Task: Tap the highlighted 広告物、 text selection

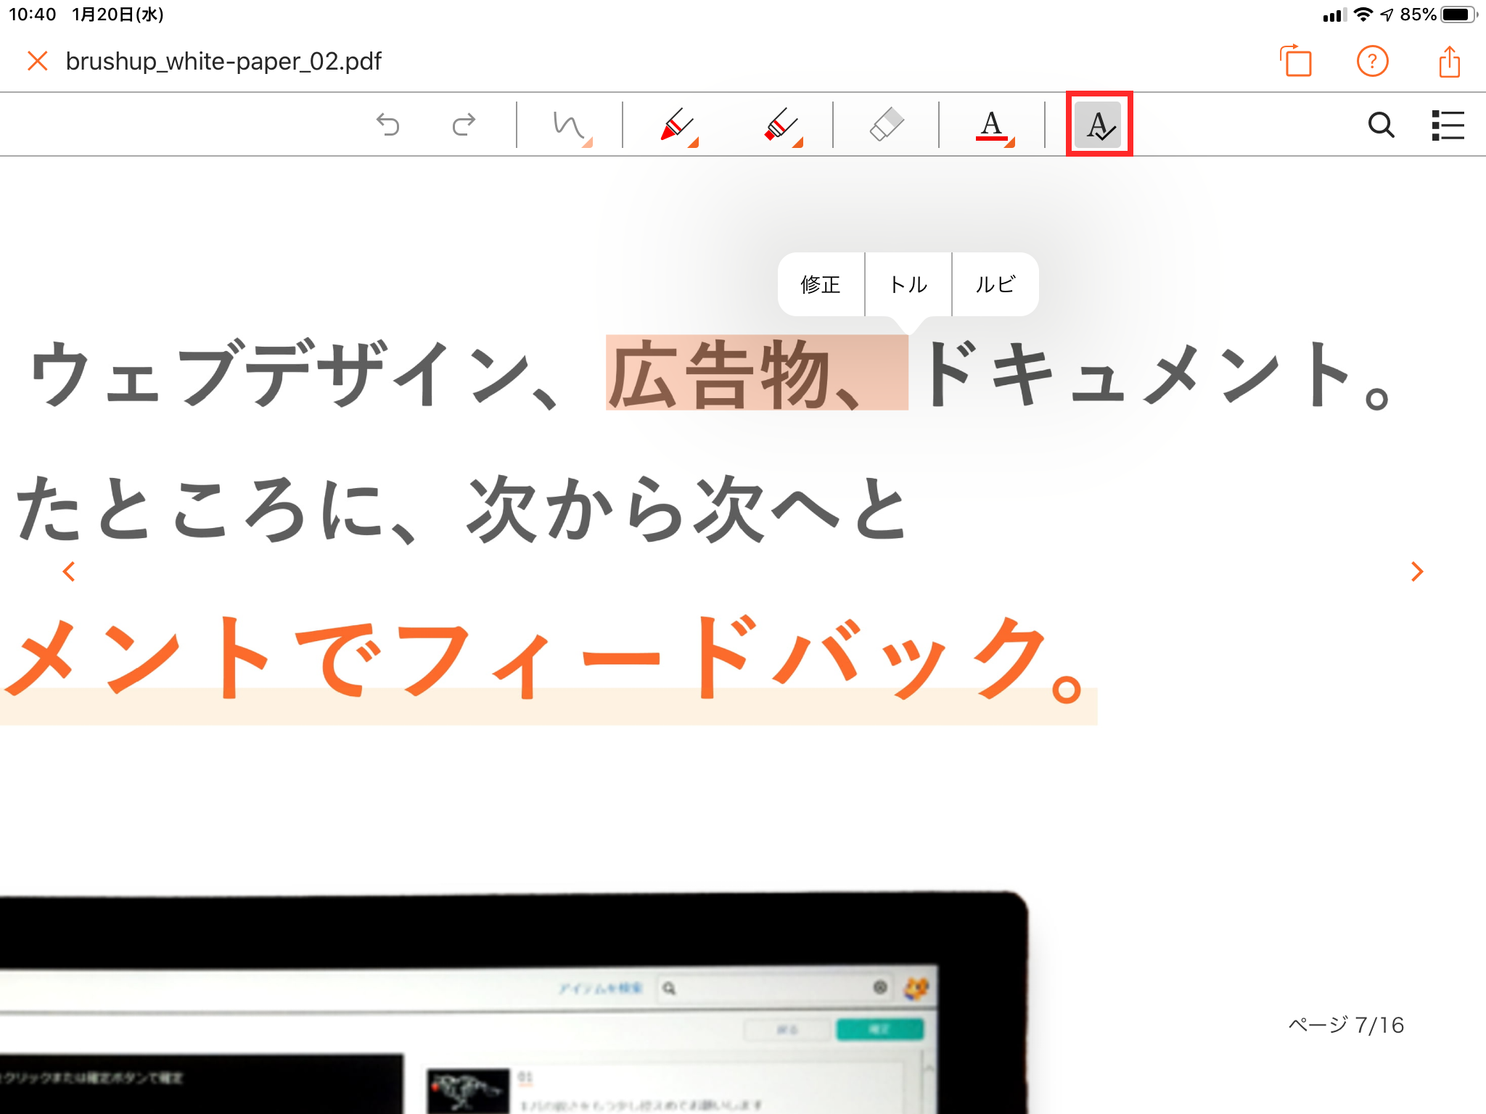Action: pos(756,374)
